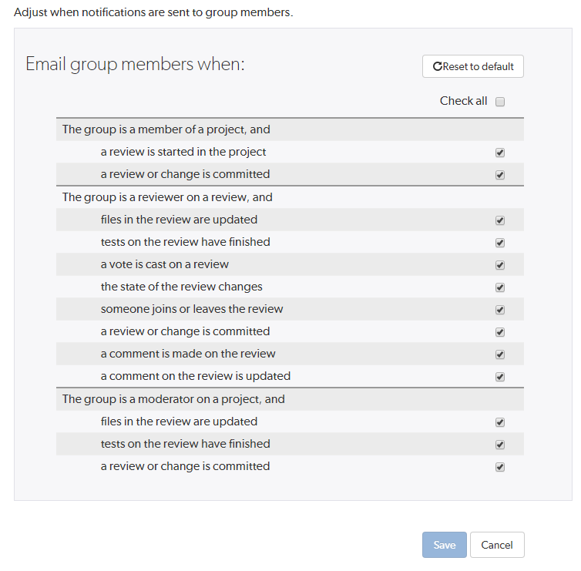Uncheck reviewer 'tests on the review have finished'
The height and width of the screenshot is (571, 581).
(x=500, y=243)
